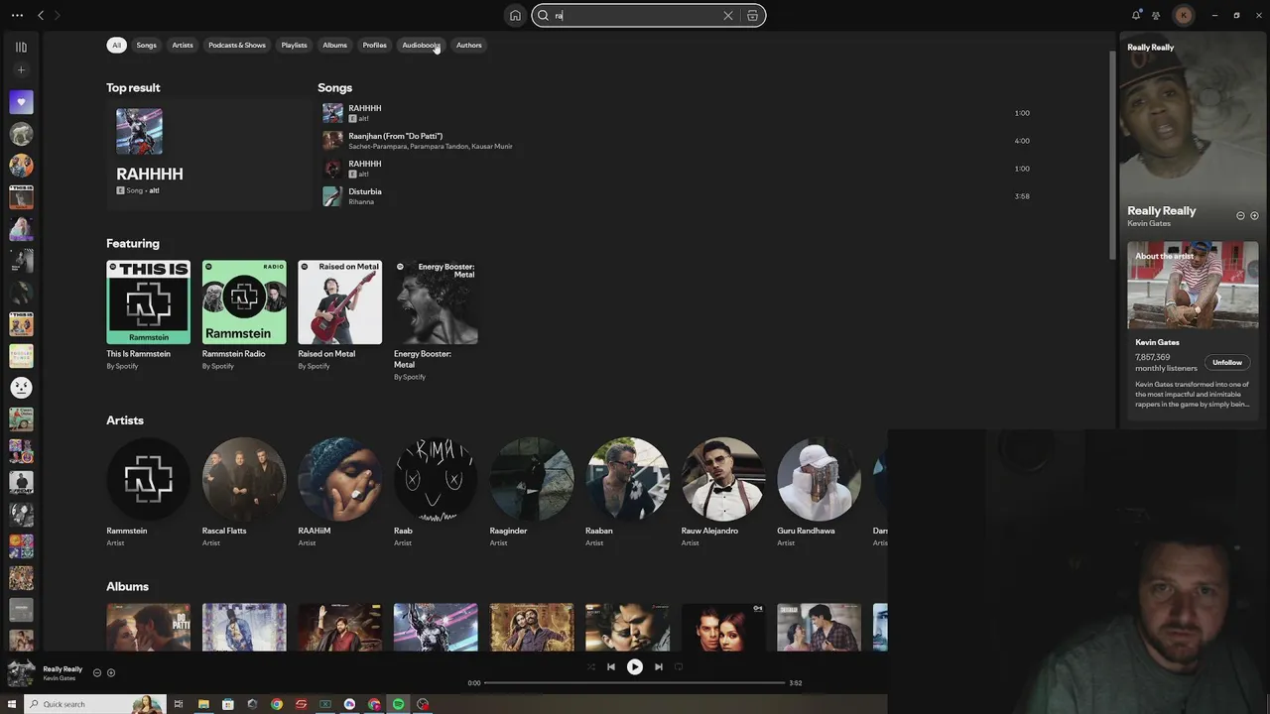Screen dimensions: 1270x714
Task: Show Audiobooks results
Action: pos(421,45)
